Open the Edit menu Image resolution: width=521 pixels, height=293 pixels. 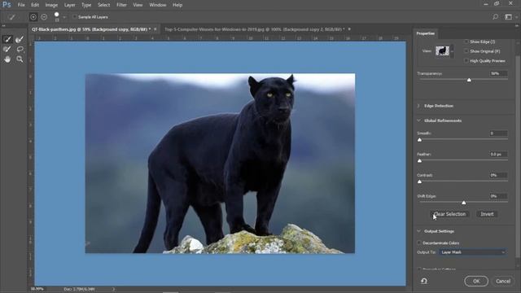click(x=35, y=5)
